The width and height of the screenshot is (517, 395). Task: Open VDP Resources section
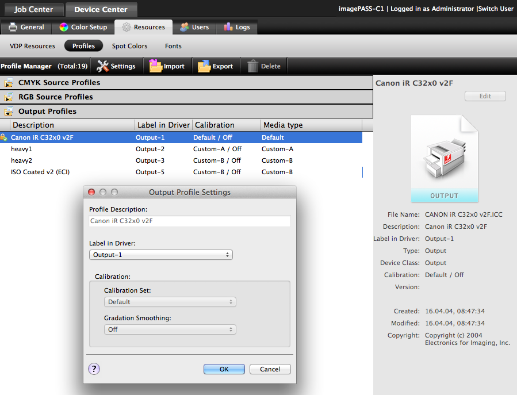point(32,46)
